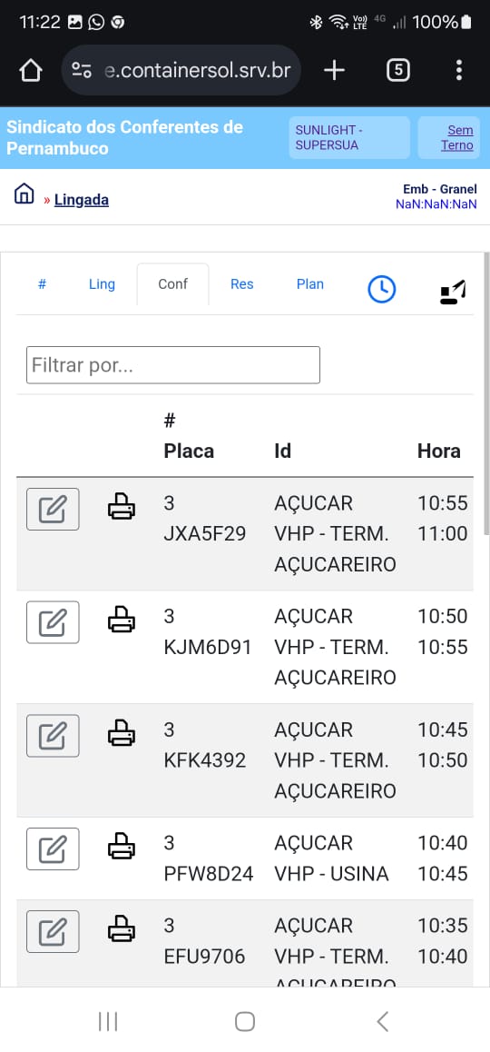Print the KJM6D91 record

pos(122,619)
